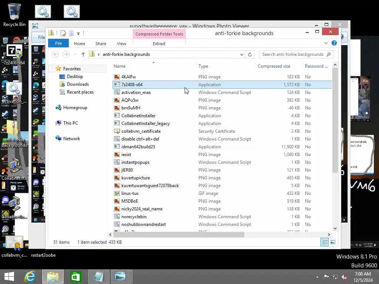The width and height of the screenshot is (379, 284).
Task: Select the activation_mas script icon
Action: [x=117, y=92]
